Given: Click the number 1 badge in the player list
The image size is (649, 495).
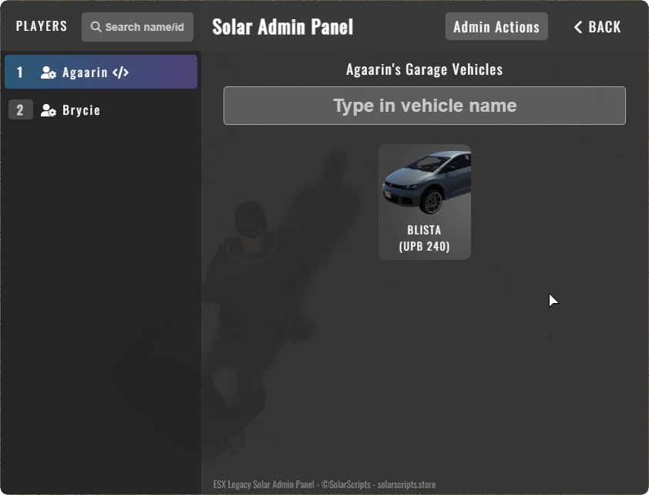Looking at the screenshot, I should 19,72.
